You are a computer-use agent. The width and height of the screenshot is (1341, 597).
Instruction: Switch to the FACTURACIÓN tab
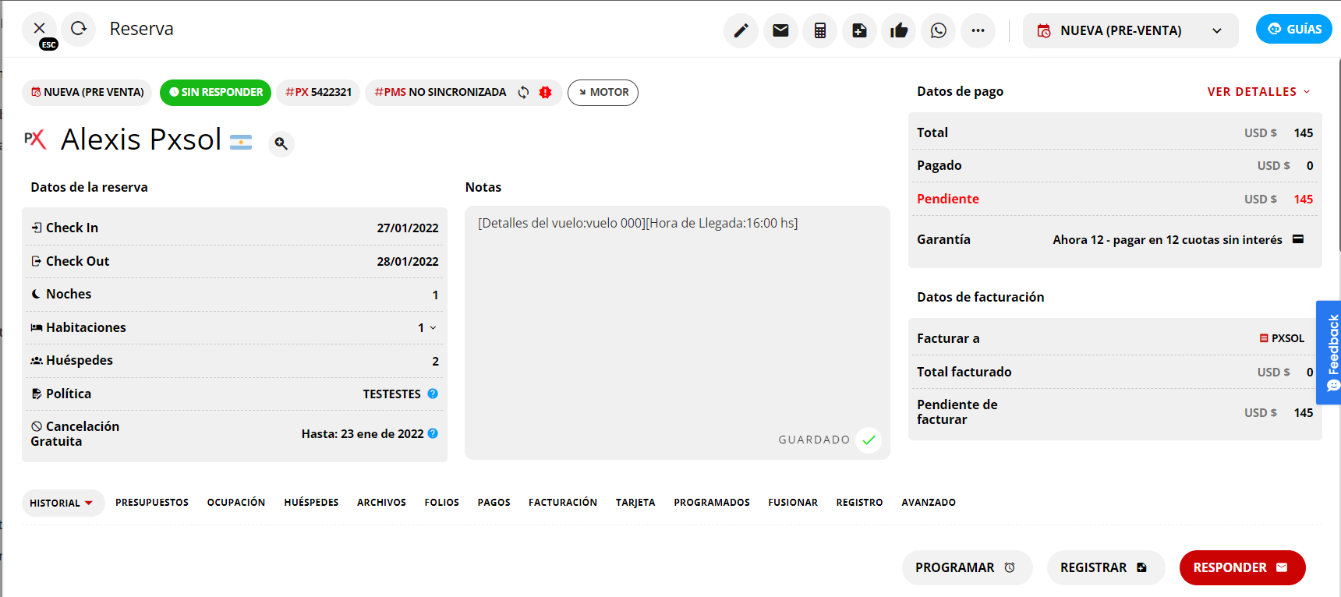562,503
